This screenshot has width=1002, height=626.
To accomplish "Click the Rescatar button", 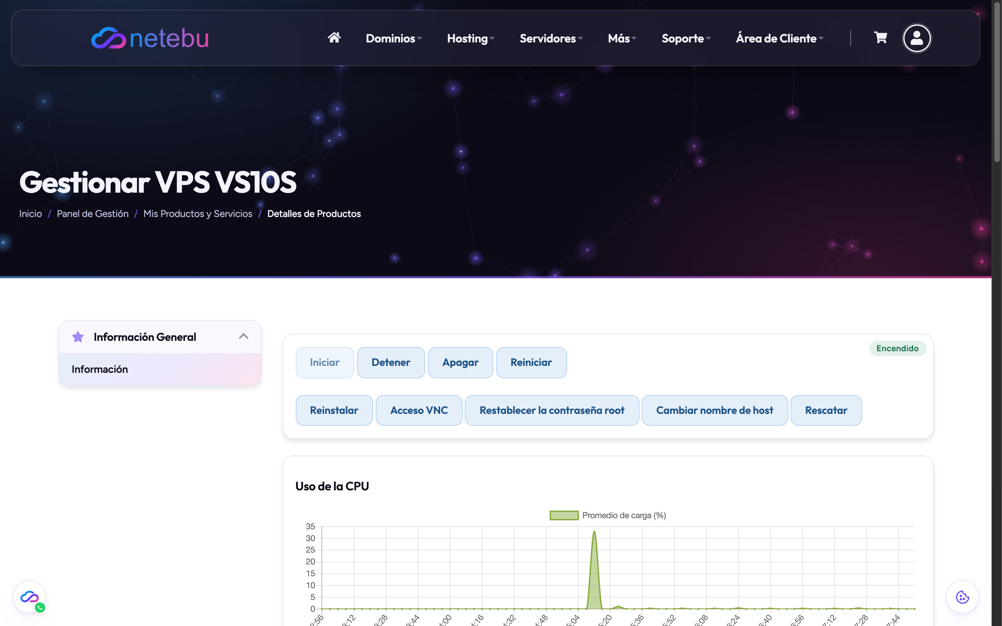I will (826, 410).
